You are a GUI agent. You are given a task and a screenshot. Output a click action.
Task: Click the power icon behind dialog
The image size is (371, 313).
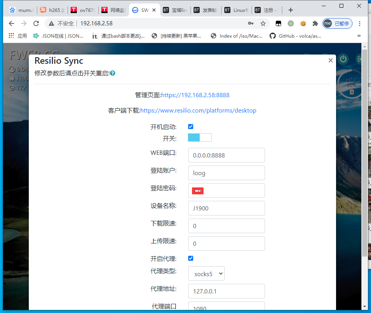(x=343, y=59)
